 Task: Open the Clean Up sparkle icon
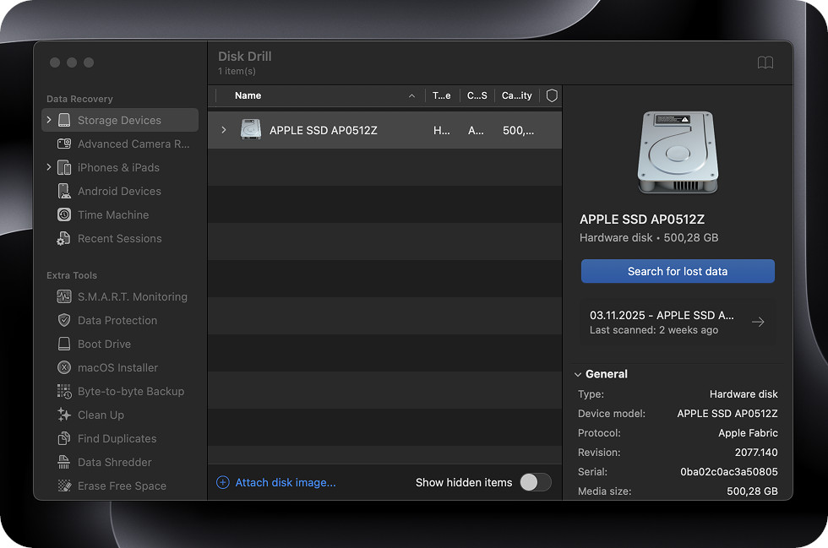[64, 415]
